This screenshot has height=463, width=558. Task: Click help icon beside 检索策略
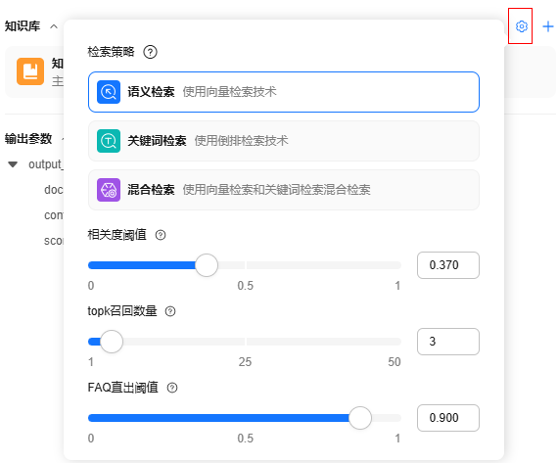click(150, 52)
